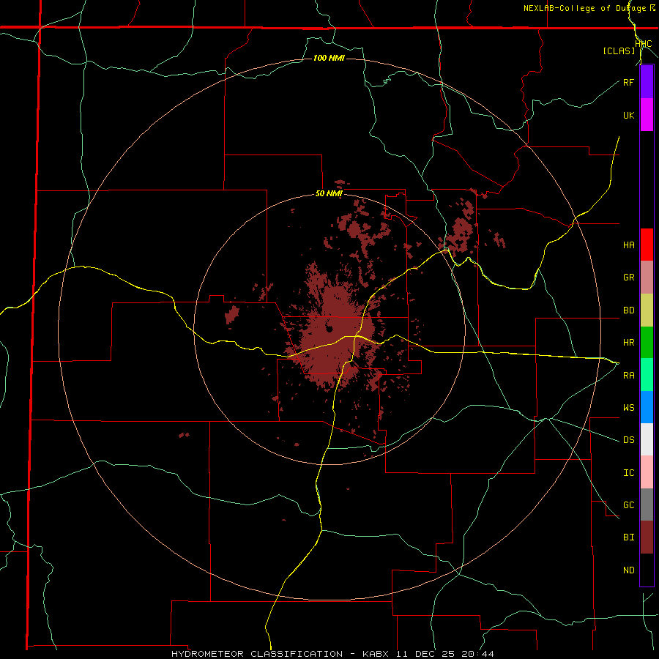Screen dimensions: 659x659
Task: Click the '[CLAS]' legend heading
Action: 619,51
